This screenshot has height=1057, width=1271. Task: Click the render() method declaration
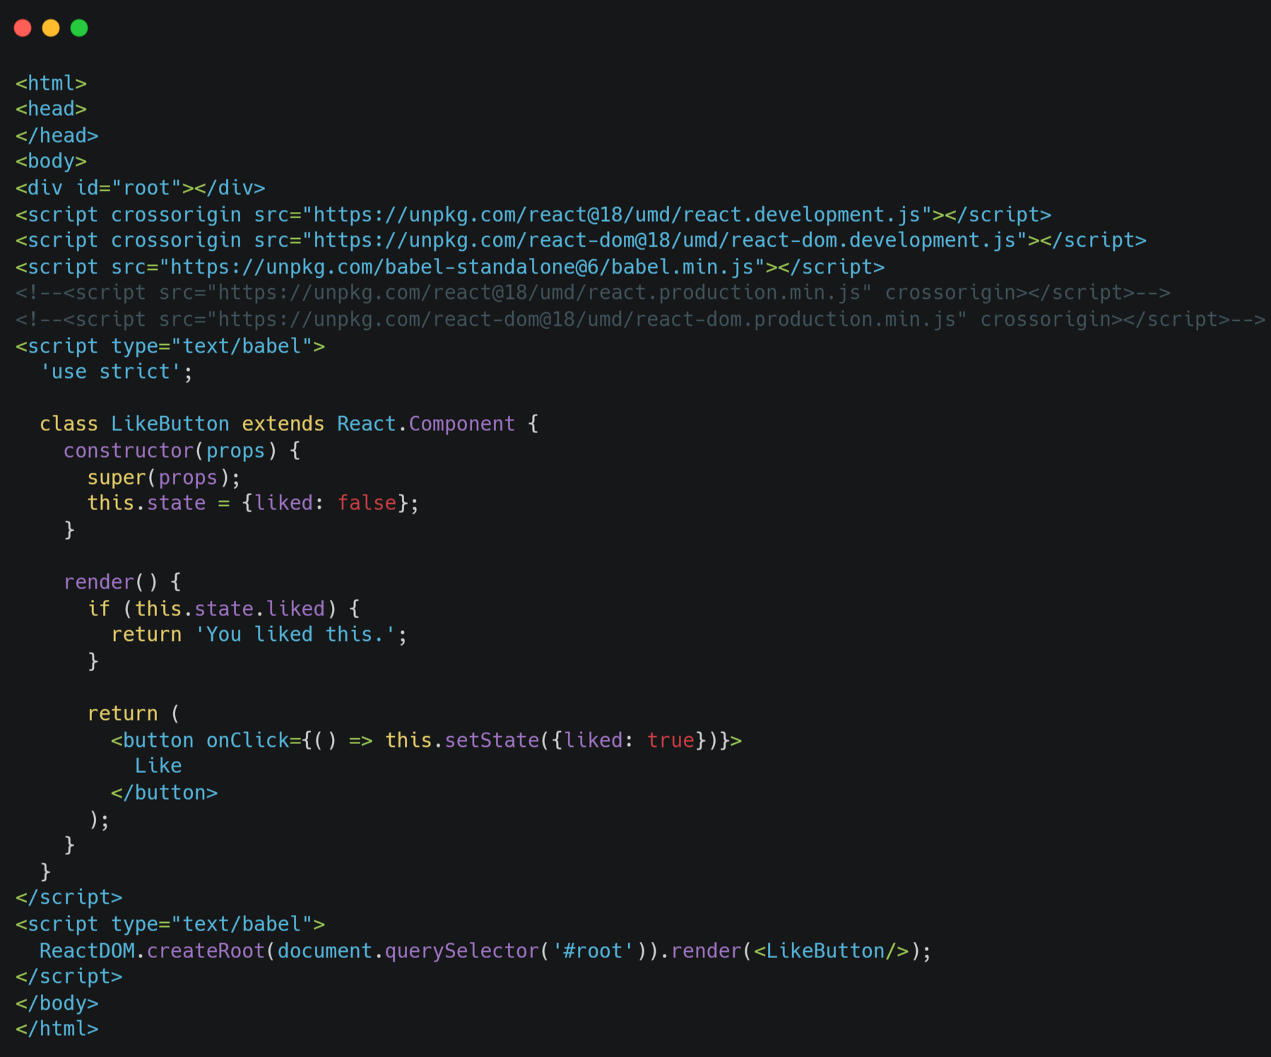123,582
